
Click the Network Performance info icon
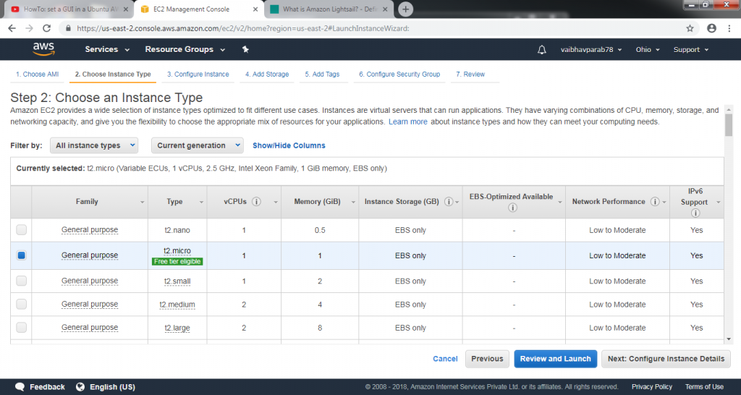pyautogui.click(x=654, y=202)
